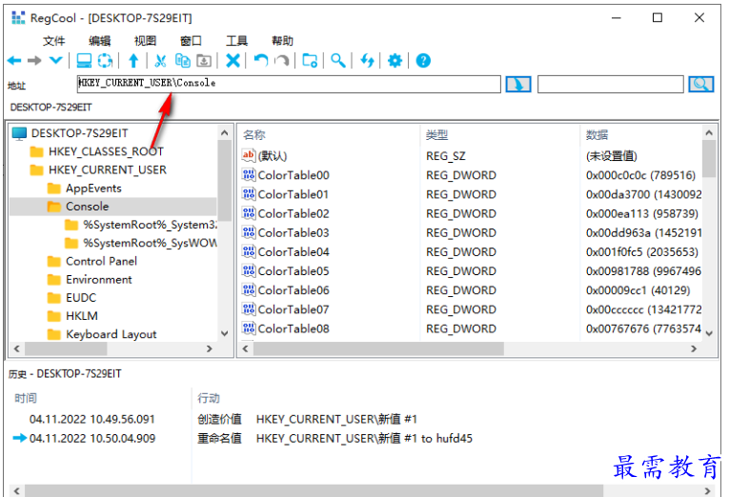729x497 pixels.
Task: Click the paste icon in toolbar
Action: pos(204,60)
